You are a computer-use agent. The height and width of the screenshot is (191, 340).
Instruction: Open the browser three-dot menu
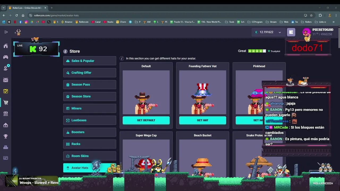(336, 15)
